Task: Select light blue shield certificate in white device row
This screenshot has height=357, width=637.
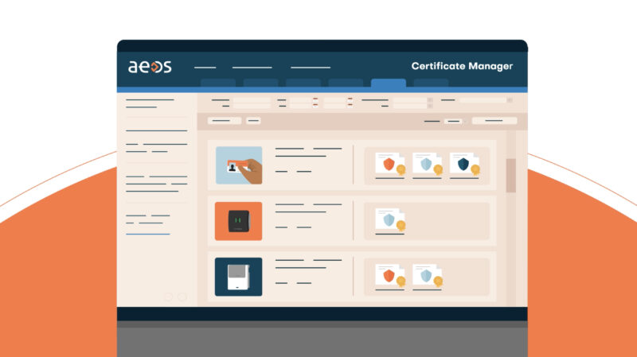Action: 428,276
